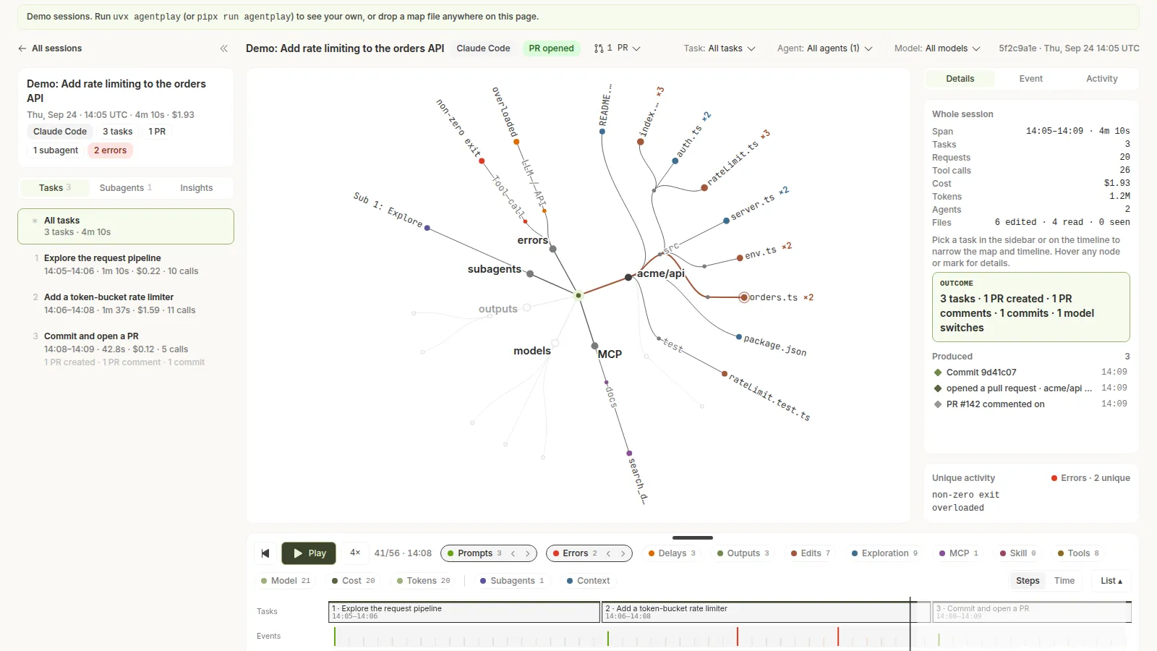
Task: Toggle the Context filter chip
Action: point(588,581)
